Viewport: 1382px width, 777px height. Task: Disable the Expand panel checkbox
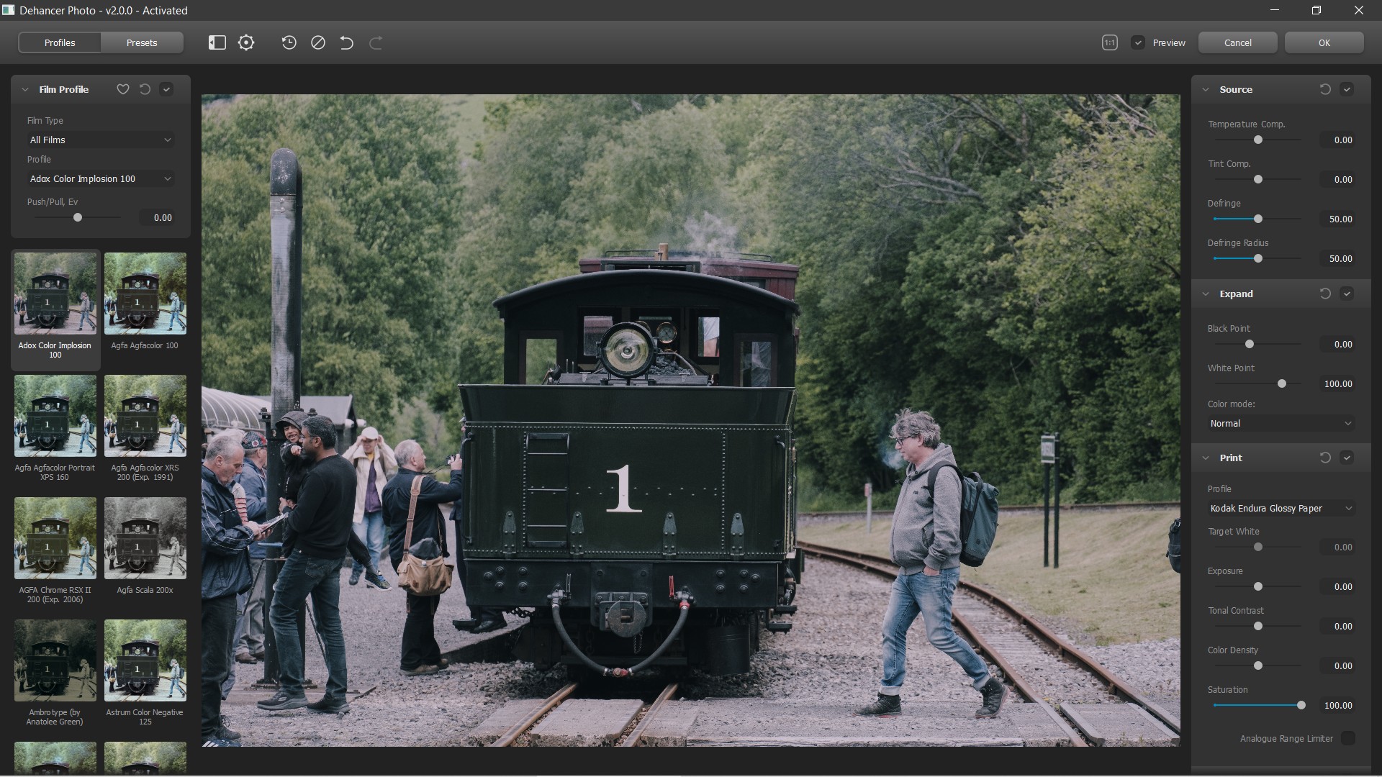click(1347, 294)
